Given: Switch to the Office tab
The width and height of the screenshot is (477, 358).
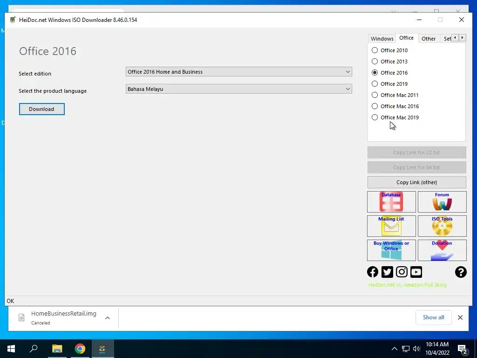Looking at the screenshot, I should coord(406,38).
